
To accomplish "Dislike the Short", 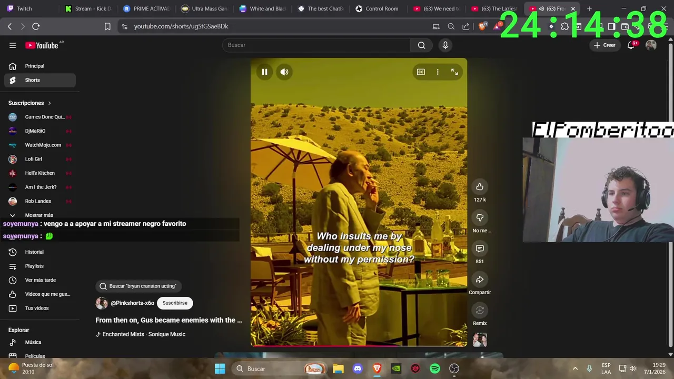I will pos(480,217).
